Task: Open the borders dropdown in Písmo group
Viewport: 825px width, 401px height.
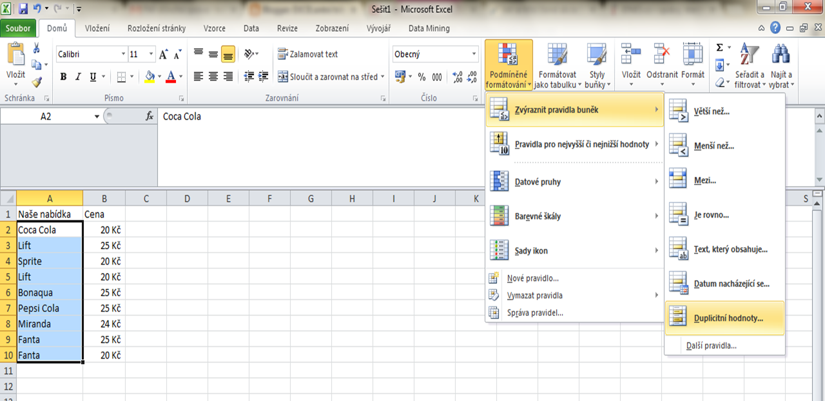Action: [131, 77]
